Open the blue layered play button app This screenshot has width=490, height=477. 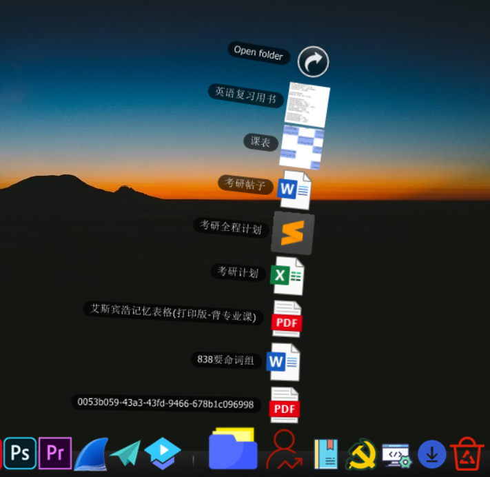click(163, 453)
